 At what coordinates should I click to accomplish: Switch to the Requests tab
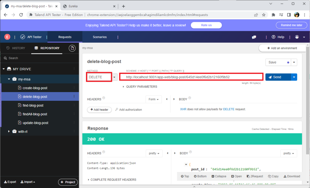(65, 37)
